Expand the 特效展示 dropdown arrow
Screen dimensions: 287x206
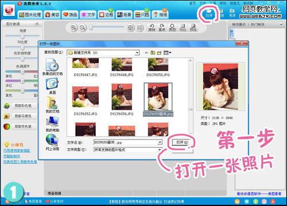tap(281, 25)
